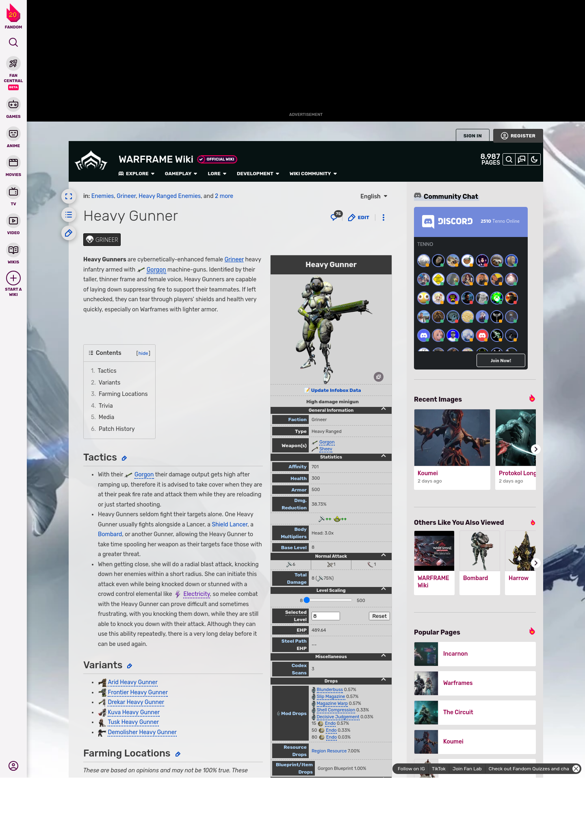Reset the selected level
The width and height of the screenshot is (585, 813).
(x=379, y=616)
